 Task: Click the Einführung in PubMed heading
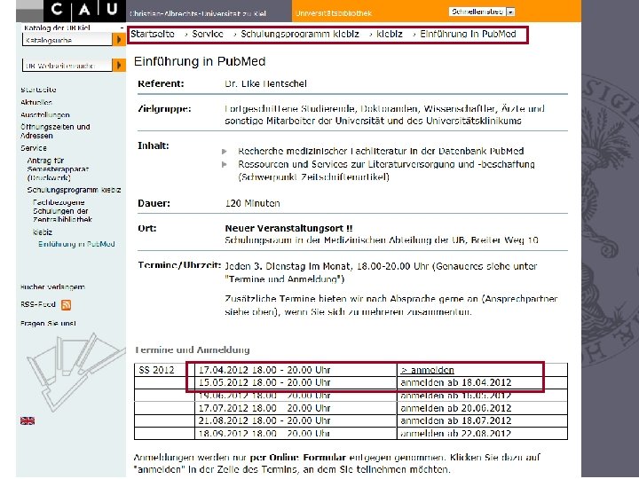200,61
